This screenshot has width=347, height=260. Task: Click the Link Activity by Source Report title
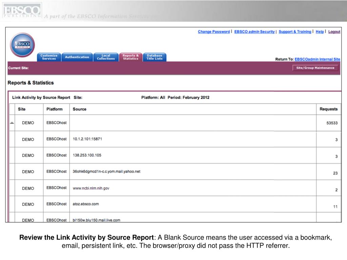click(x=41, y=97)
